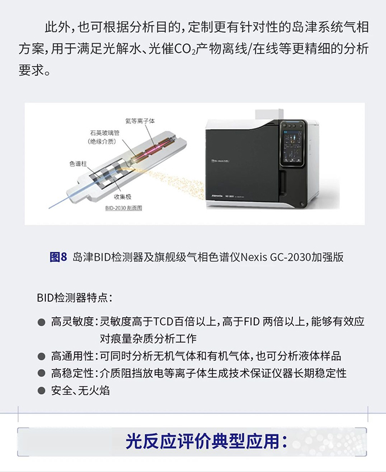Viewport: 386px width, 472px height.
Task: Click the 收集极 label in diagram
Action: (x=123, y=197)
